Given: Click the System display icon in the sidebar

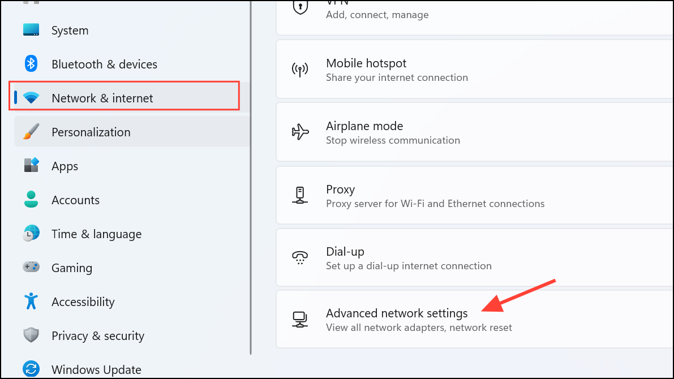Looking at the screenshot, I should 31,30.
